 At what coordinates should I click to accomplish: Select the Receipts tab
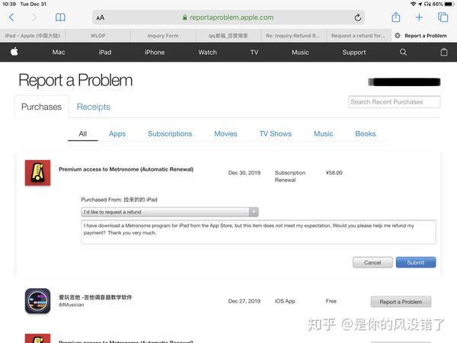pyautogui.click(x=94, y=107)
